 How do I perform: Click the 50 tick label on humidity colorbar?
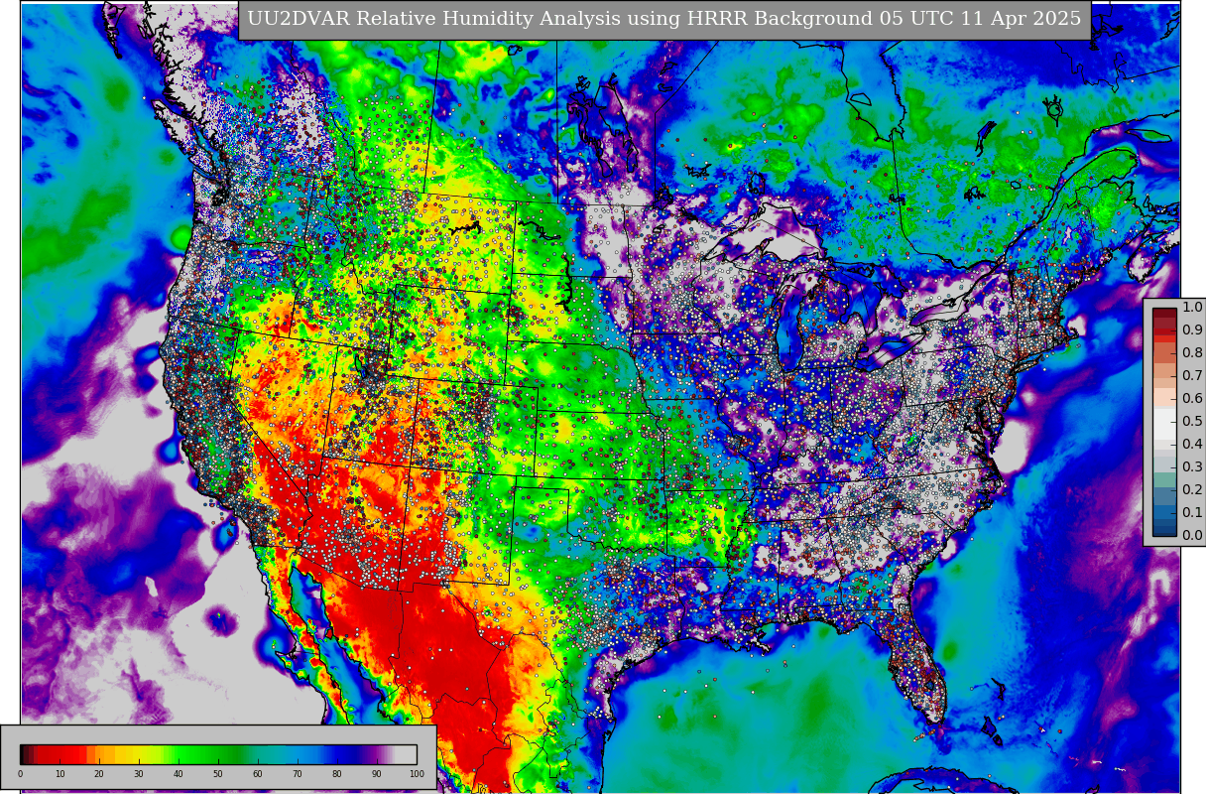218,774
